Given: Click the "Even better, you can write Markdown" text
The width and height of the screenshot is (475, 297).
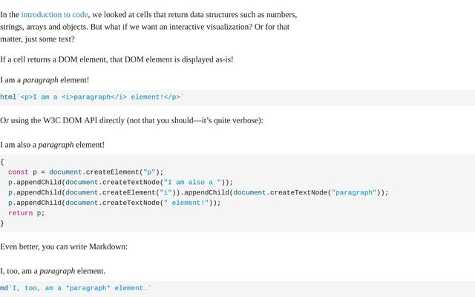Looking at the screenshot, I should 64,247.
